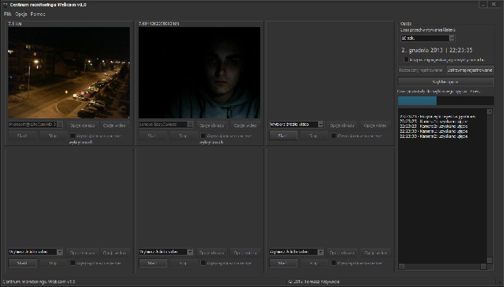Click Stop in the bottom-right camera panel

313,263
